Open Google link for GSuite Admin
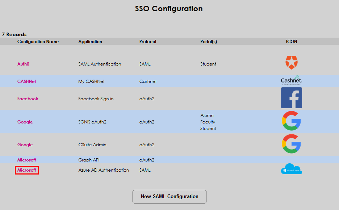 point(25,145)
